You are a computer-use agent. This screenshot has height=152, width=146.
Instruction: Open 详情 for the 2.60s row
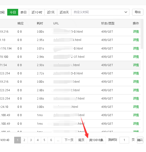[136, 90]
